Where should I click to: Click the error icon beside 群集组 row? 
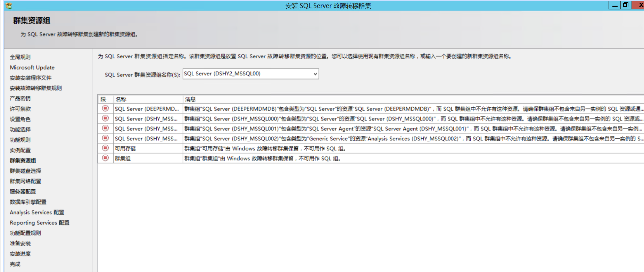click(x=105, y=158)
